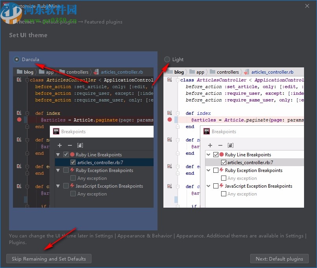Collapse Ruby Exception Breakpoints node in Light preview

(x=209, y=170)
